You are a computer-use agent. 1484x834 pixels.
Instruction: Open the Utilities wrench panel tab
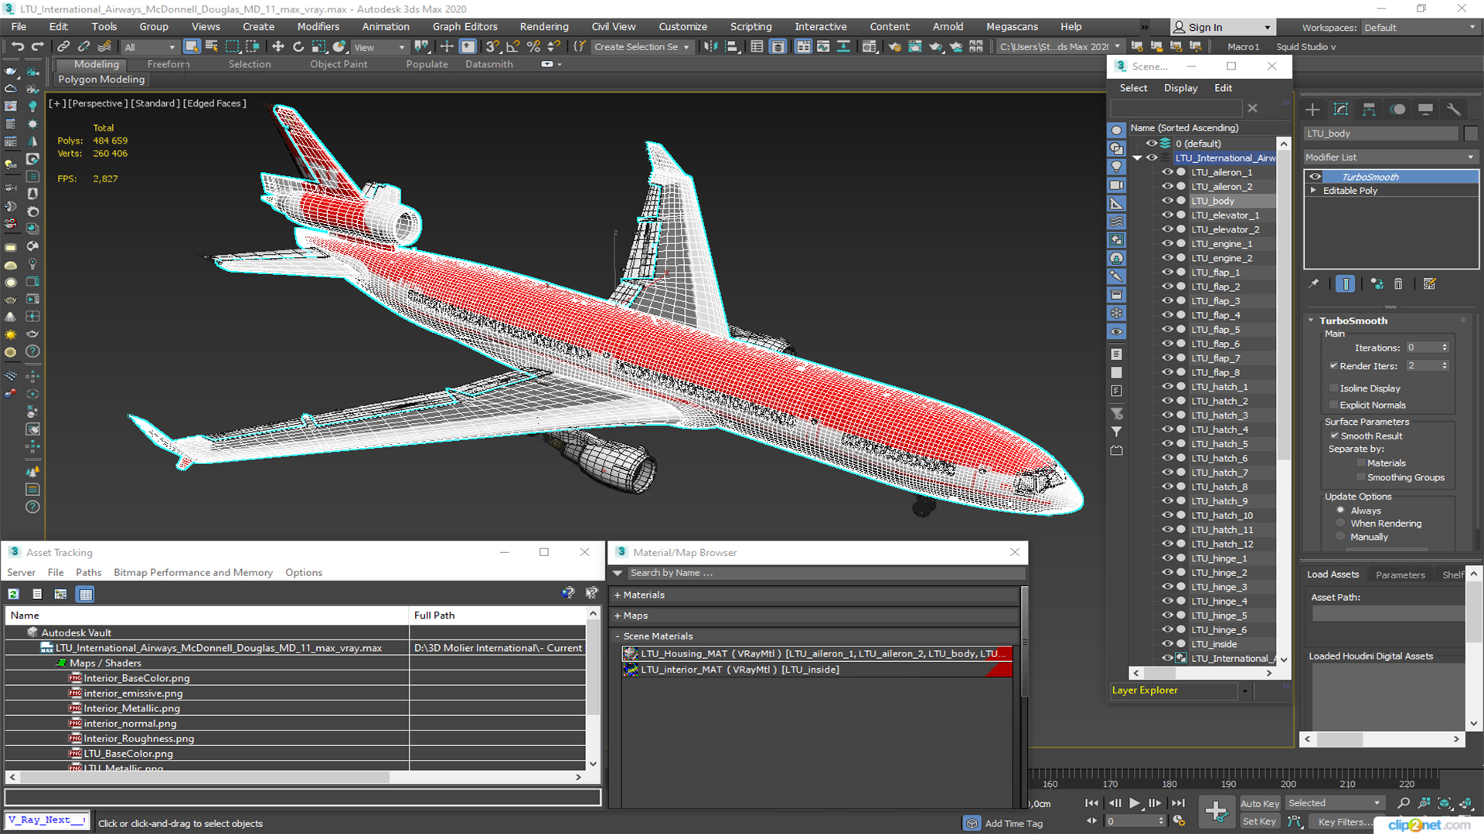click(x=1453, y=109)
